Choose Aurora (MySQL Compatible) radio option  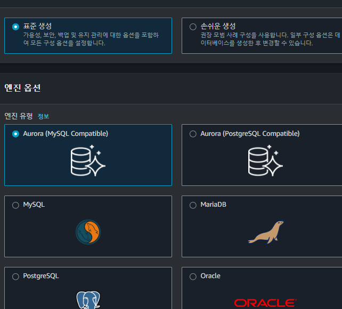point(15,134)
